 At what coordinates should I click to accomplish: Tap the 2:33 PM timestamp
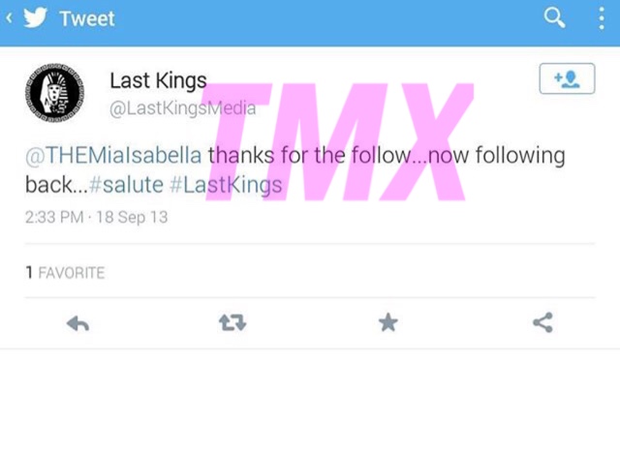click(54, 217)
